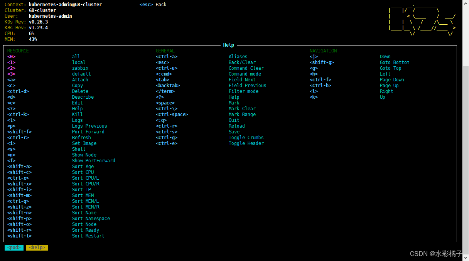Click the Aliases entry
The image size is (469, 261).
tap(238, 57)
